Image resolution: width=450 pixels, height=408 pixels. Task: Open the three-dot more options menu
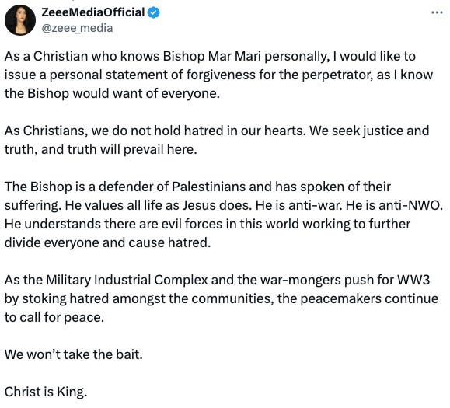click(437, 12)
